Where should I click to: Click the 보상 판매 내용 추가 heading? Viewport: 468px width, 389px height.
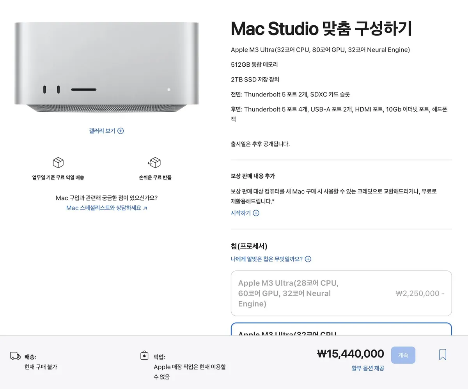(x=253, y=176)
